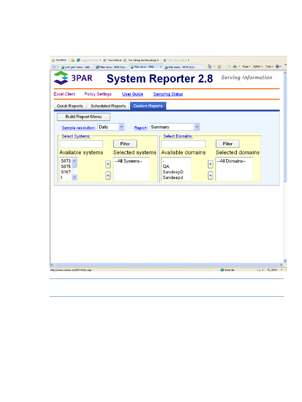Click the Sample resolution link

coord(79,128)
